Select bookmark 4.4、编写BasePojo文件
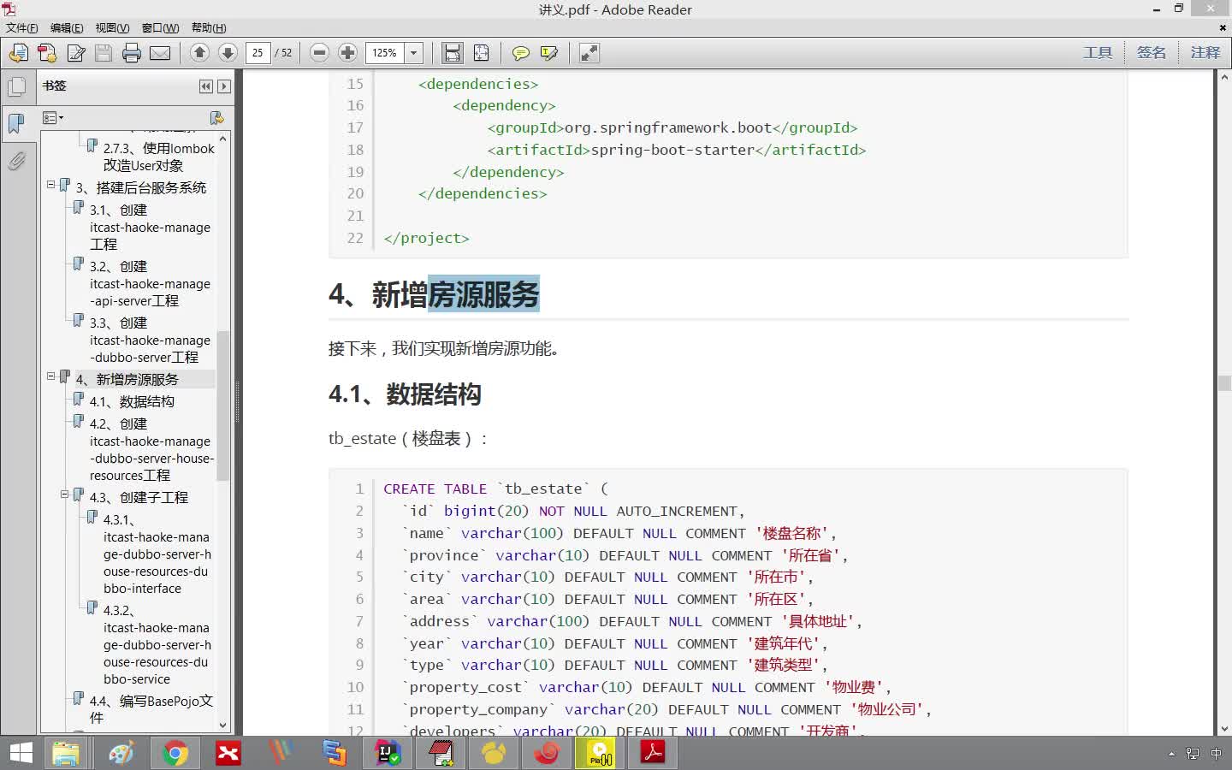 point(151,709)
